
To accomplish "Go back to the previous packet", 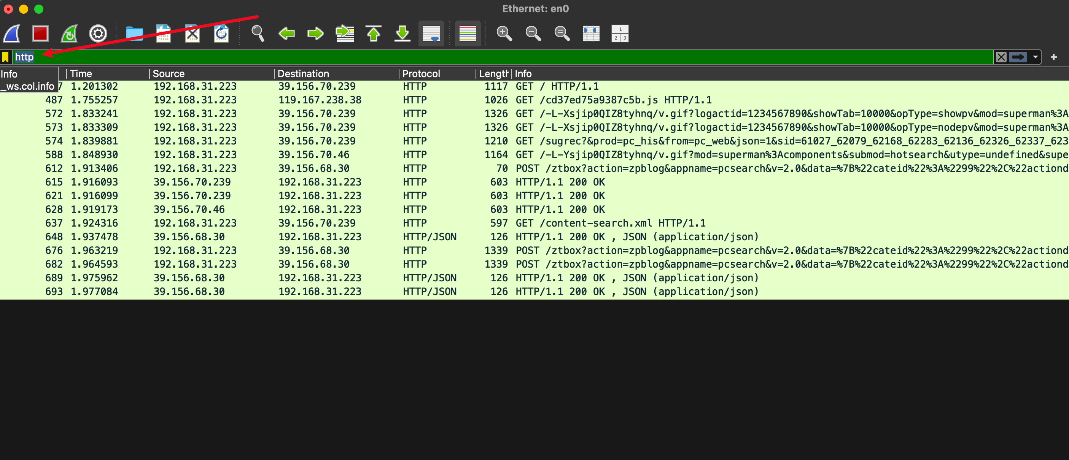I will click(287, 33).
